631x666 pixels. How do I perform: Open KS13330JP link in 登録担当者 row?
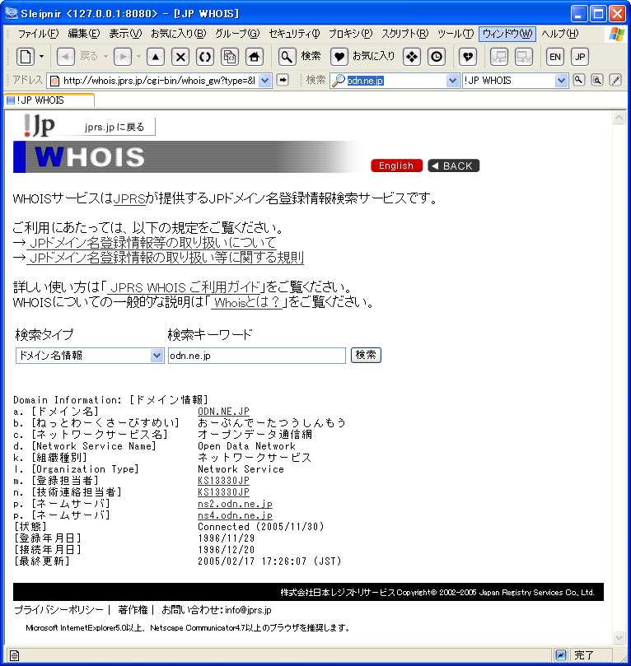(x=223, y=481)
